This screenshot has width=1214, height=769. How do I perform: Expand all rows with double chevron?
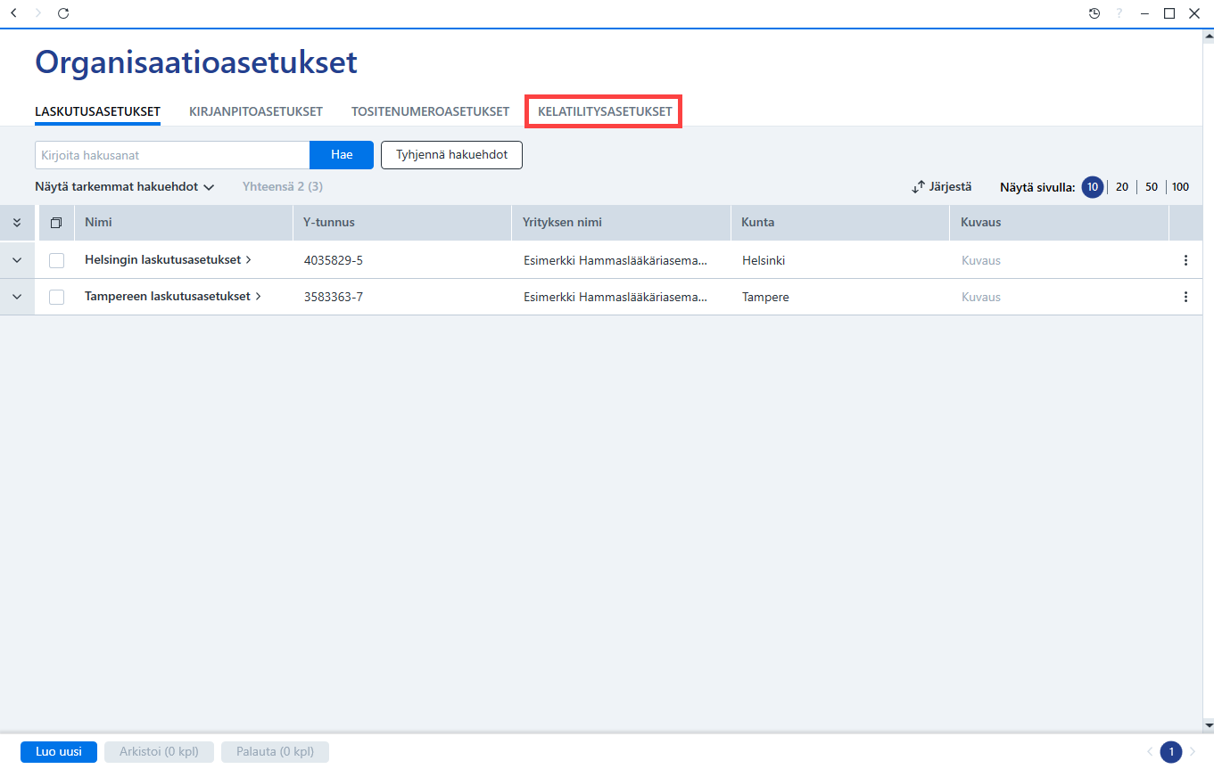tap(17, 223)
